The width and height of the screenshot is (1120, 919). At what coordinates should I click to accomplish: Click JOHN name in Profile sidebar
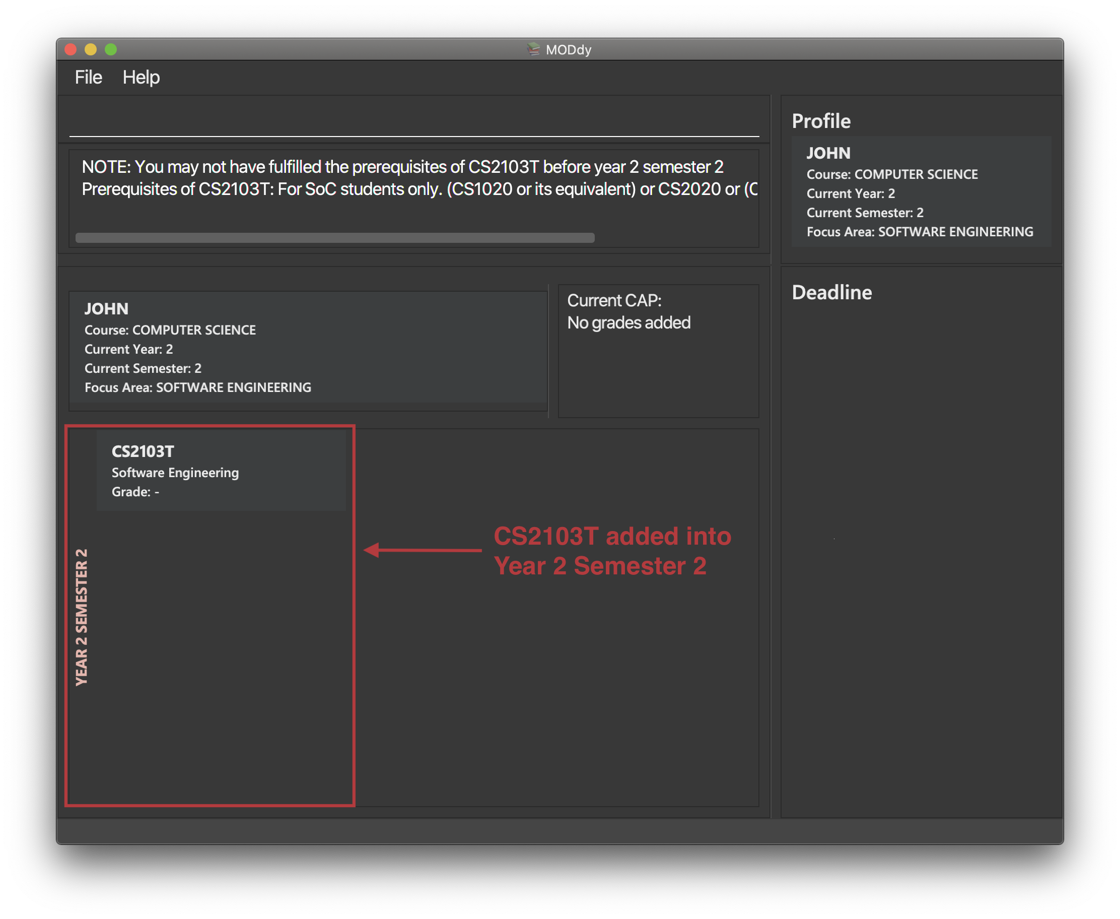point(828,154)
